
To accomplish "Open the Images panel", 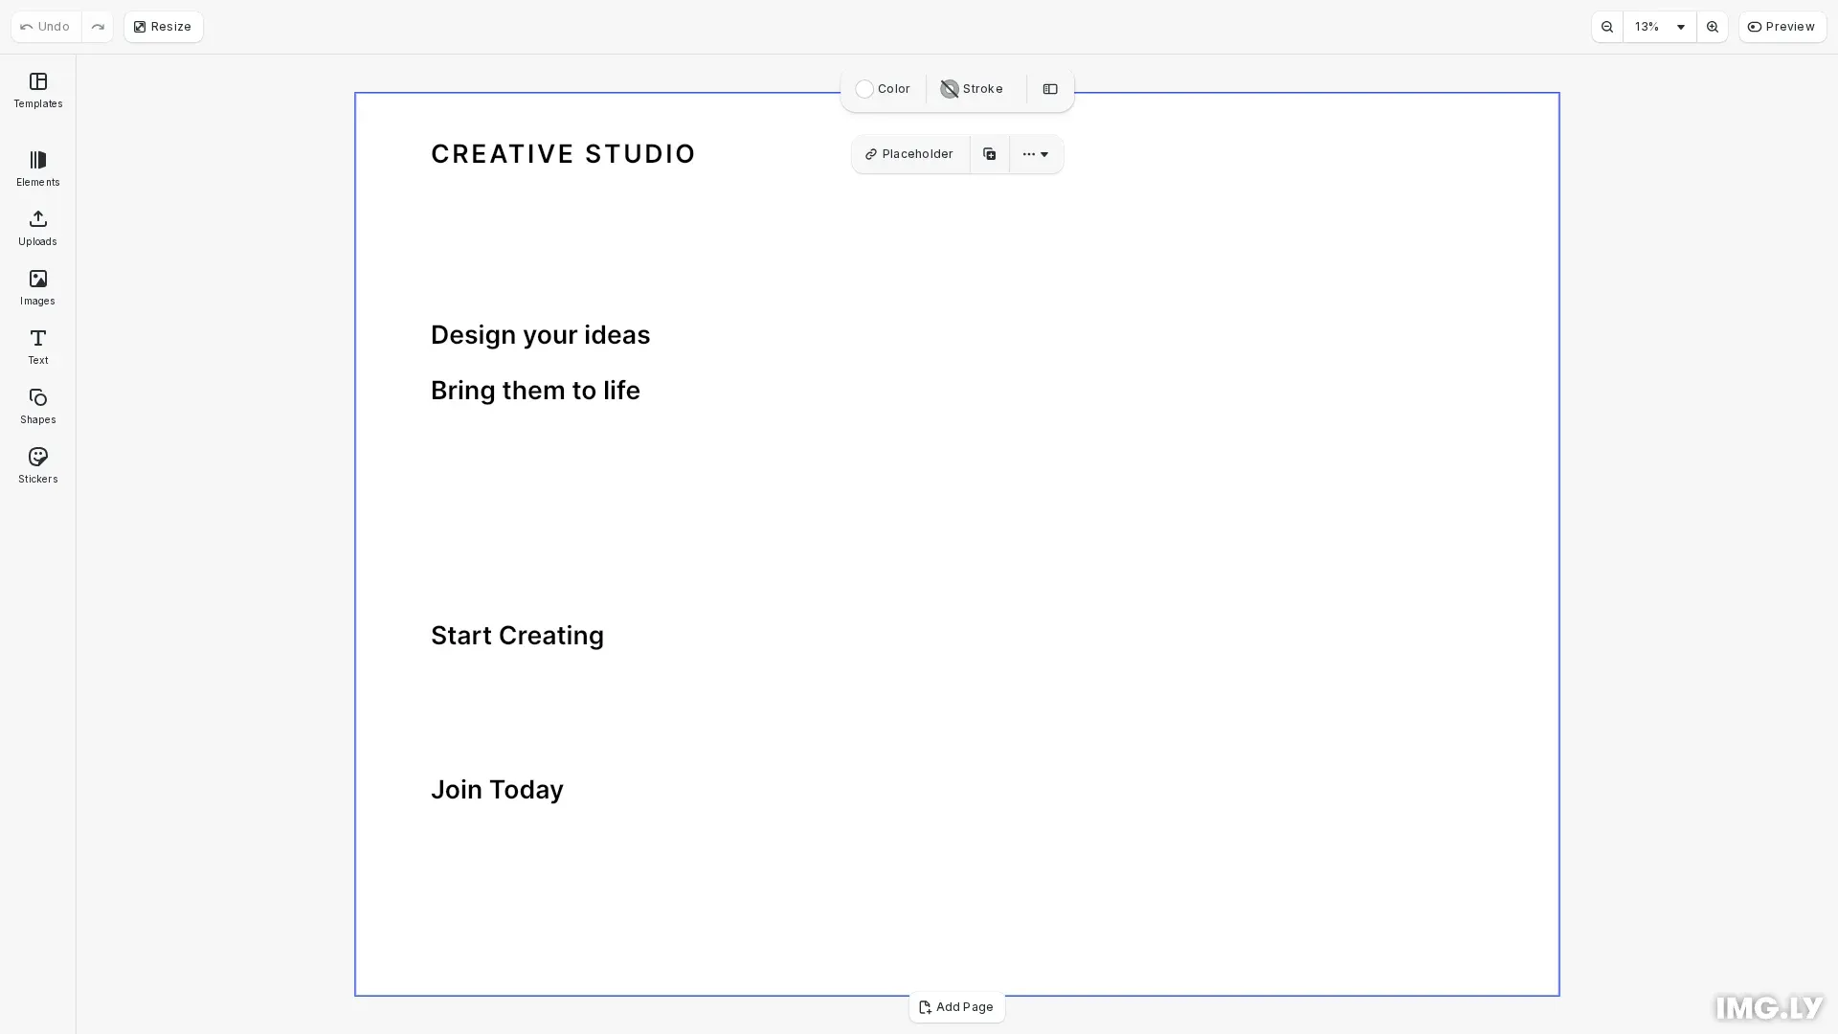I will click(37, 287).
